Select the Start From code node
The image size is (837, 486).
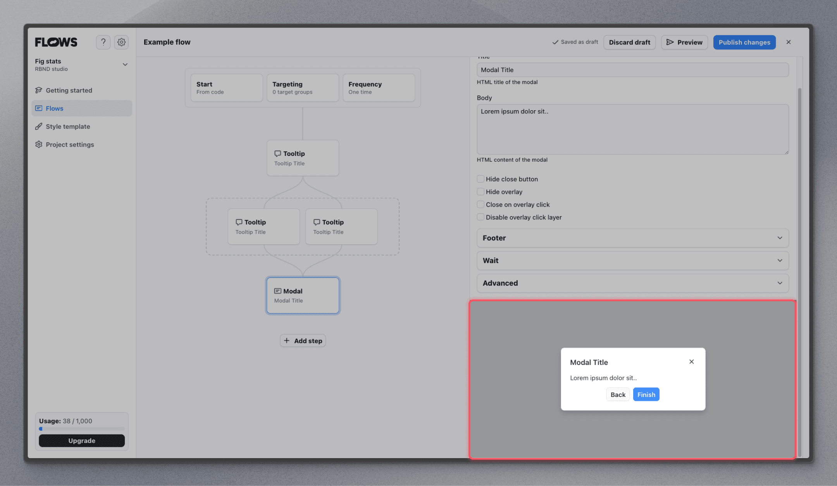click(227, 88)
